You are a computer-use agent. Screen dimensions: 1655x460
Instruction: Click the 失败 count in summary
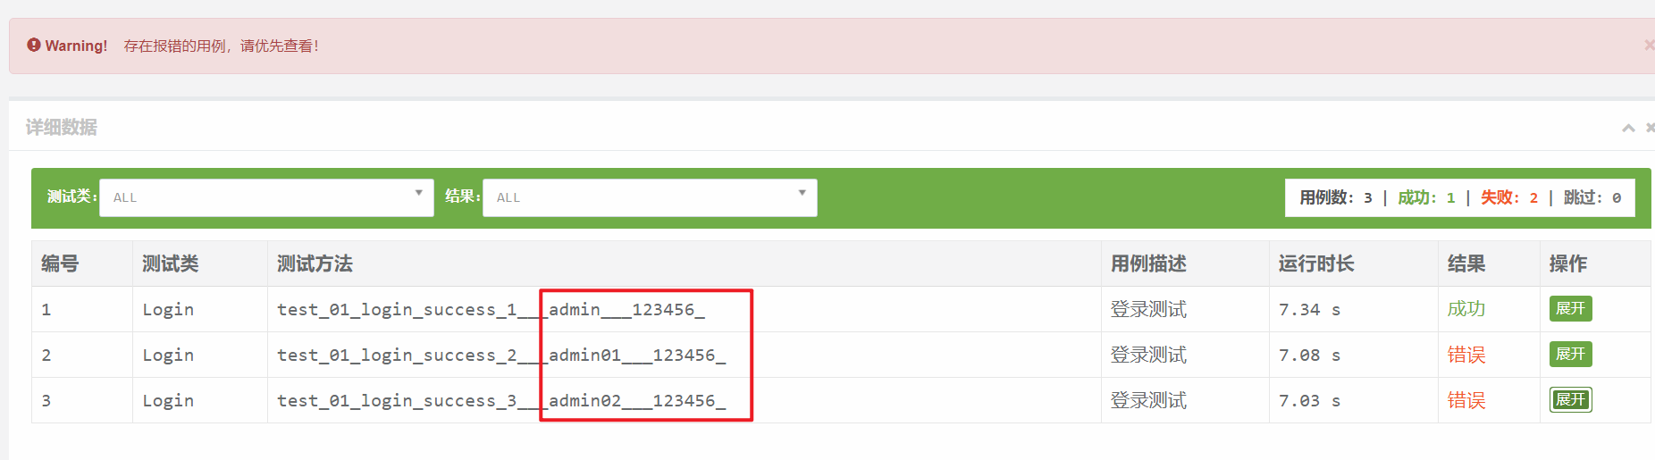click(x=1509, y=197)
